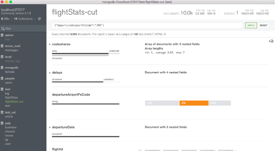Open the flightStats collection
The image size is (275, 151).
(x=11, y=97)
